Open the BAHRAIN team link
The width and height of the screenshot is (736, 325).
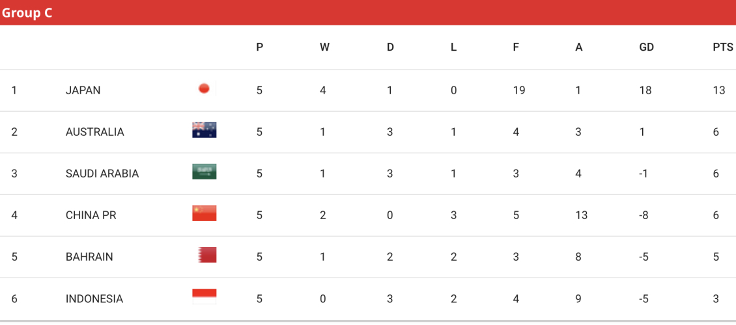click(x=89, y=257)
